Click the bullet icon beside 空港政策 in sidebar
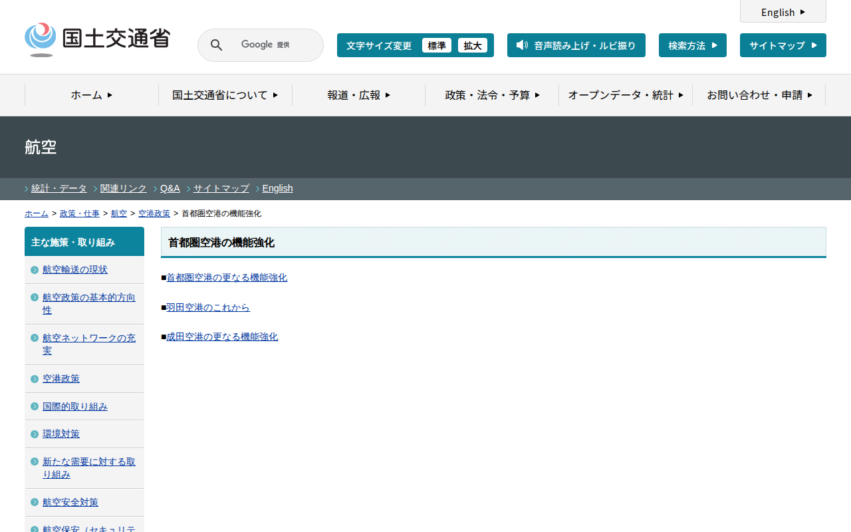 35,379
